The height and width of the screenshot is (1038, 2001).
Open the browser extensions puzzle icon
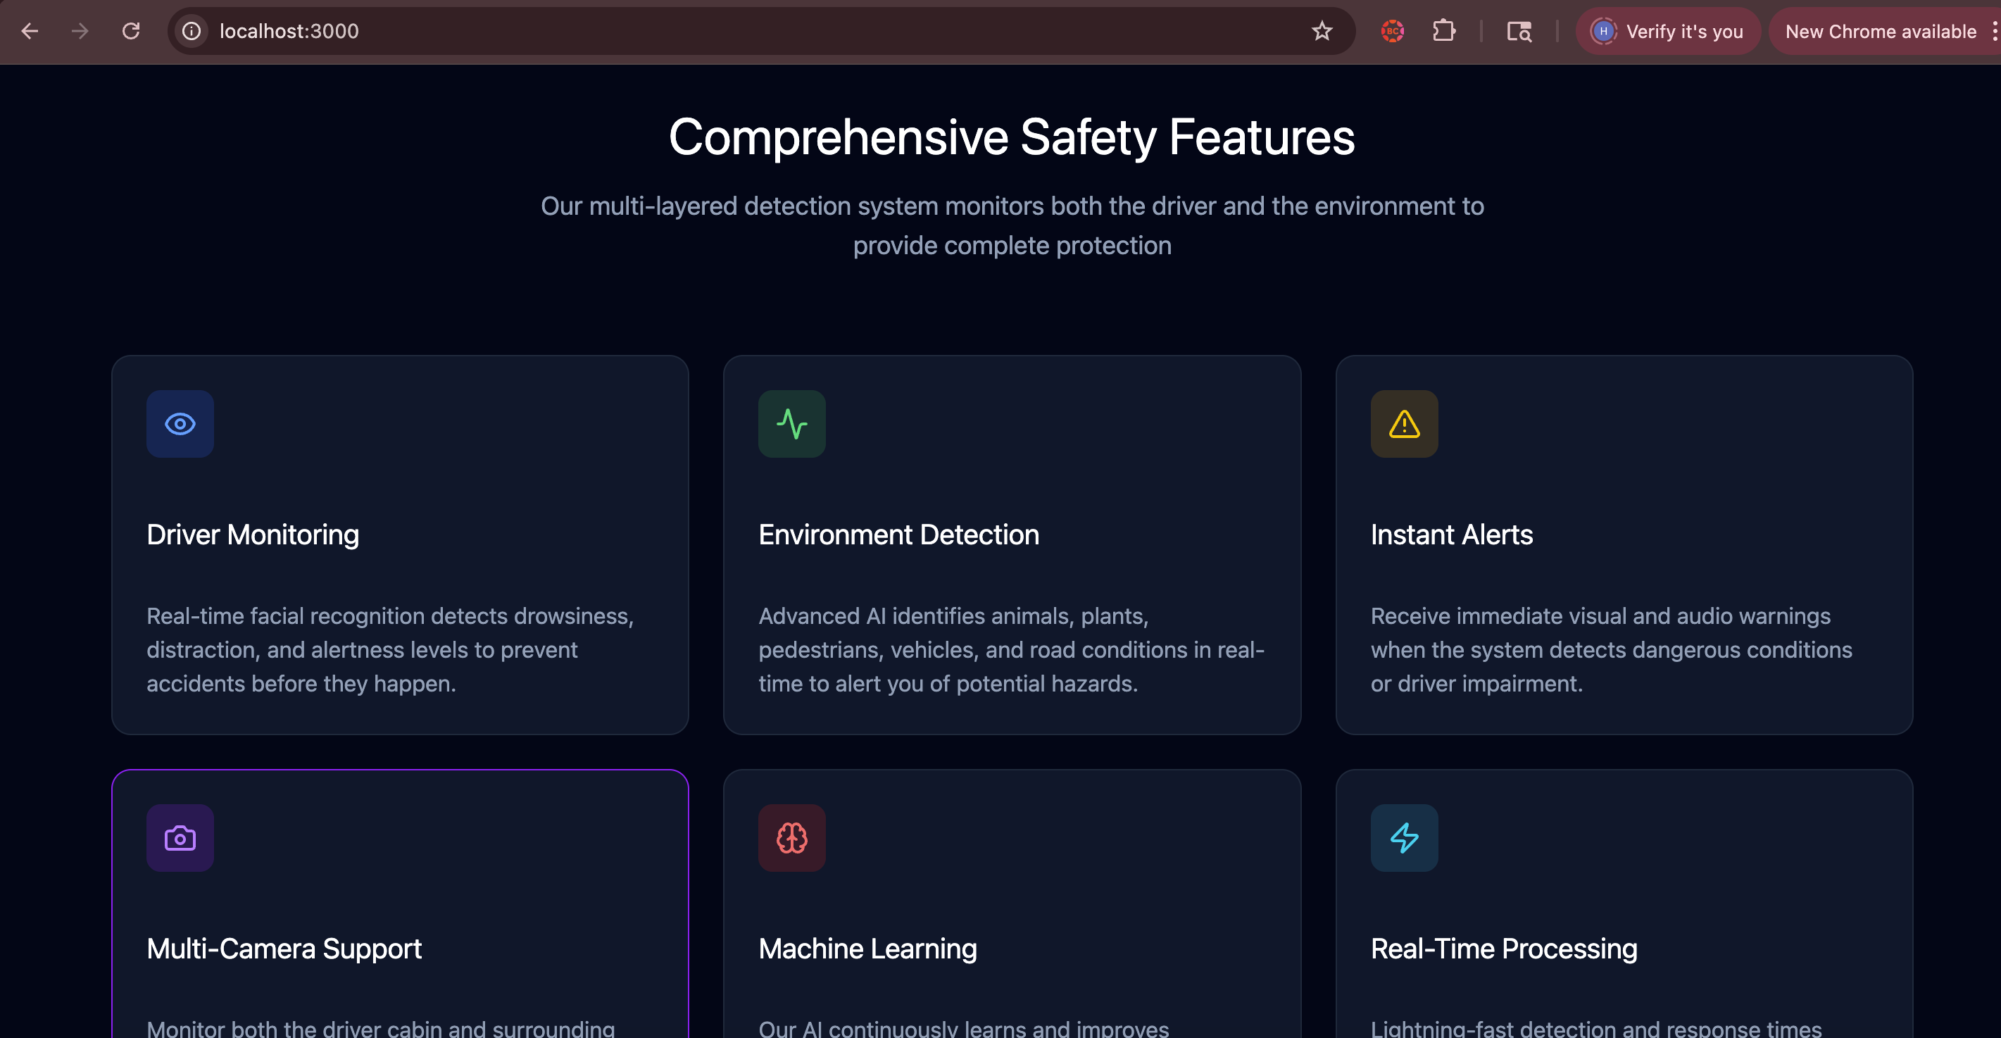(x=1443, y=31)
